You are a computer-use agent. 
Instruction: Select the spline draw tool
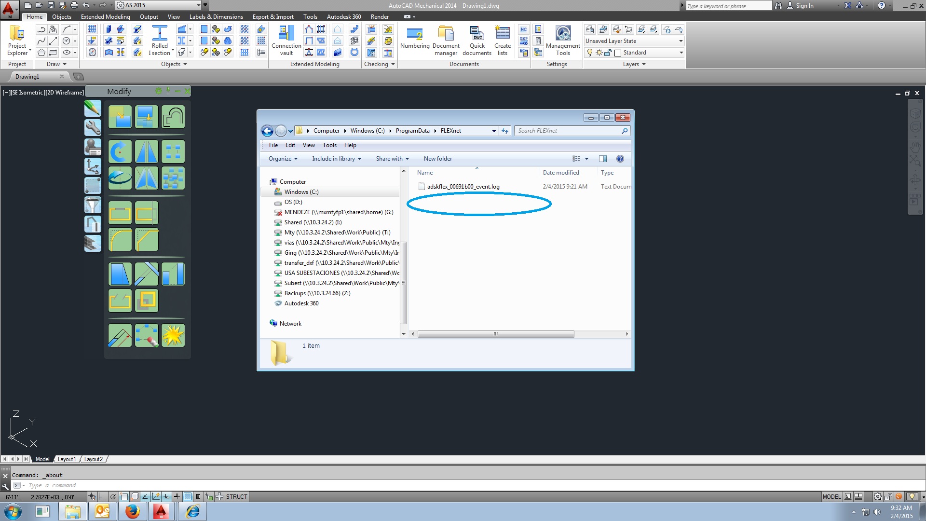(41, 41)
